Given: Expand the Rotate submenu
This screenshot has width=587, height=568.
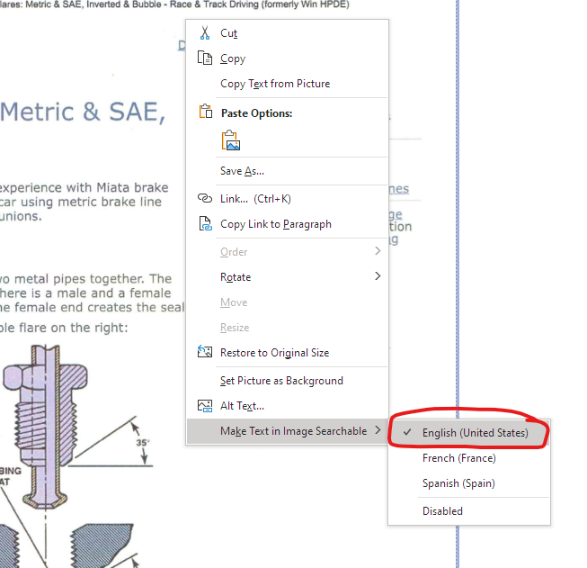Looking at the screenshot, I should coord(378,277).
